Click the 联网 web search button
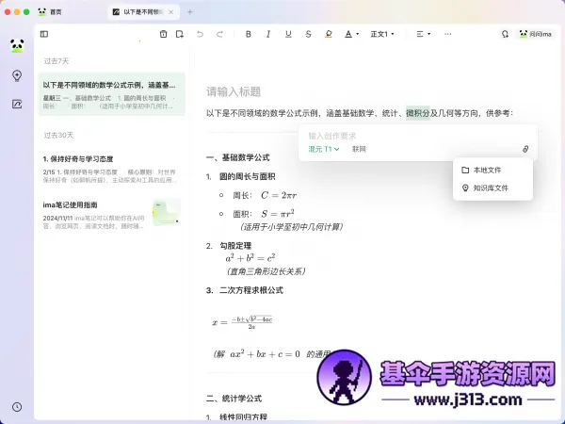Image resolution: width=565 pixels, height=424 pixels. (x=359, y=149)
